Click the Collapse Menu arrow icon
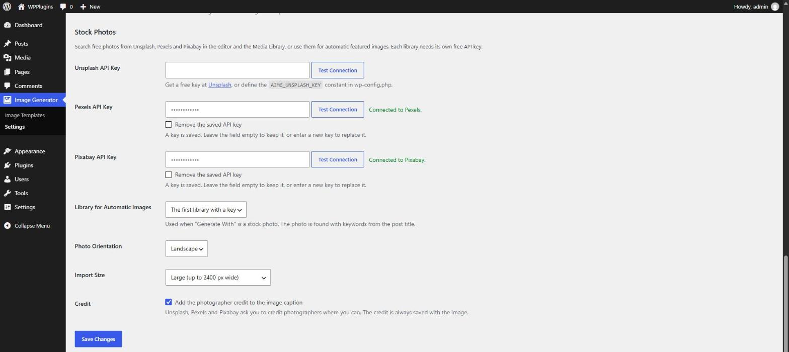The height and width of the screenshot is (352, 789). [x=7, y=226]
